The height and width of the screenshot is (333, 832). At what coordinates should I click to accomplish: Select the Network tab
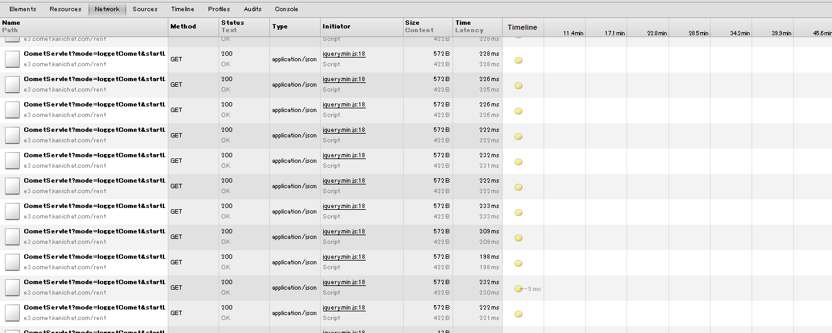107,9
